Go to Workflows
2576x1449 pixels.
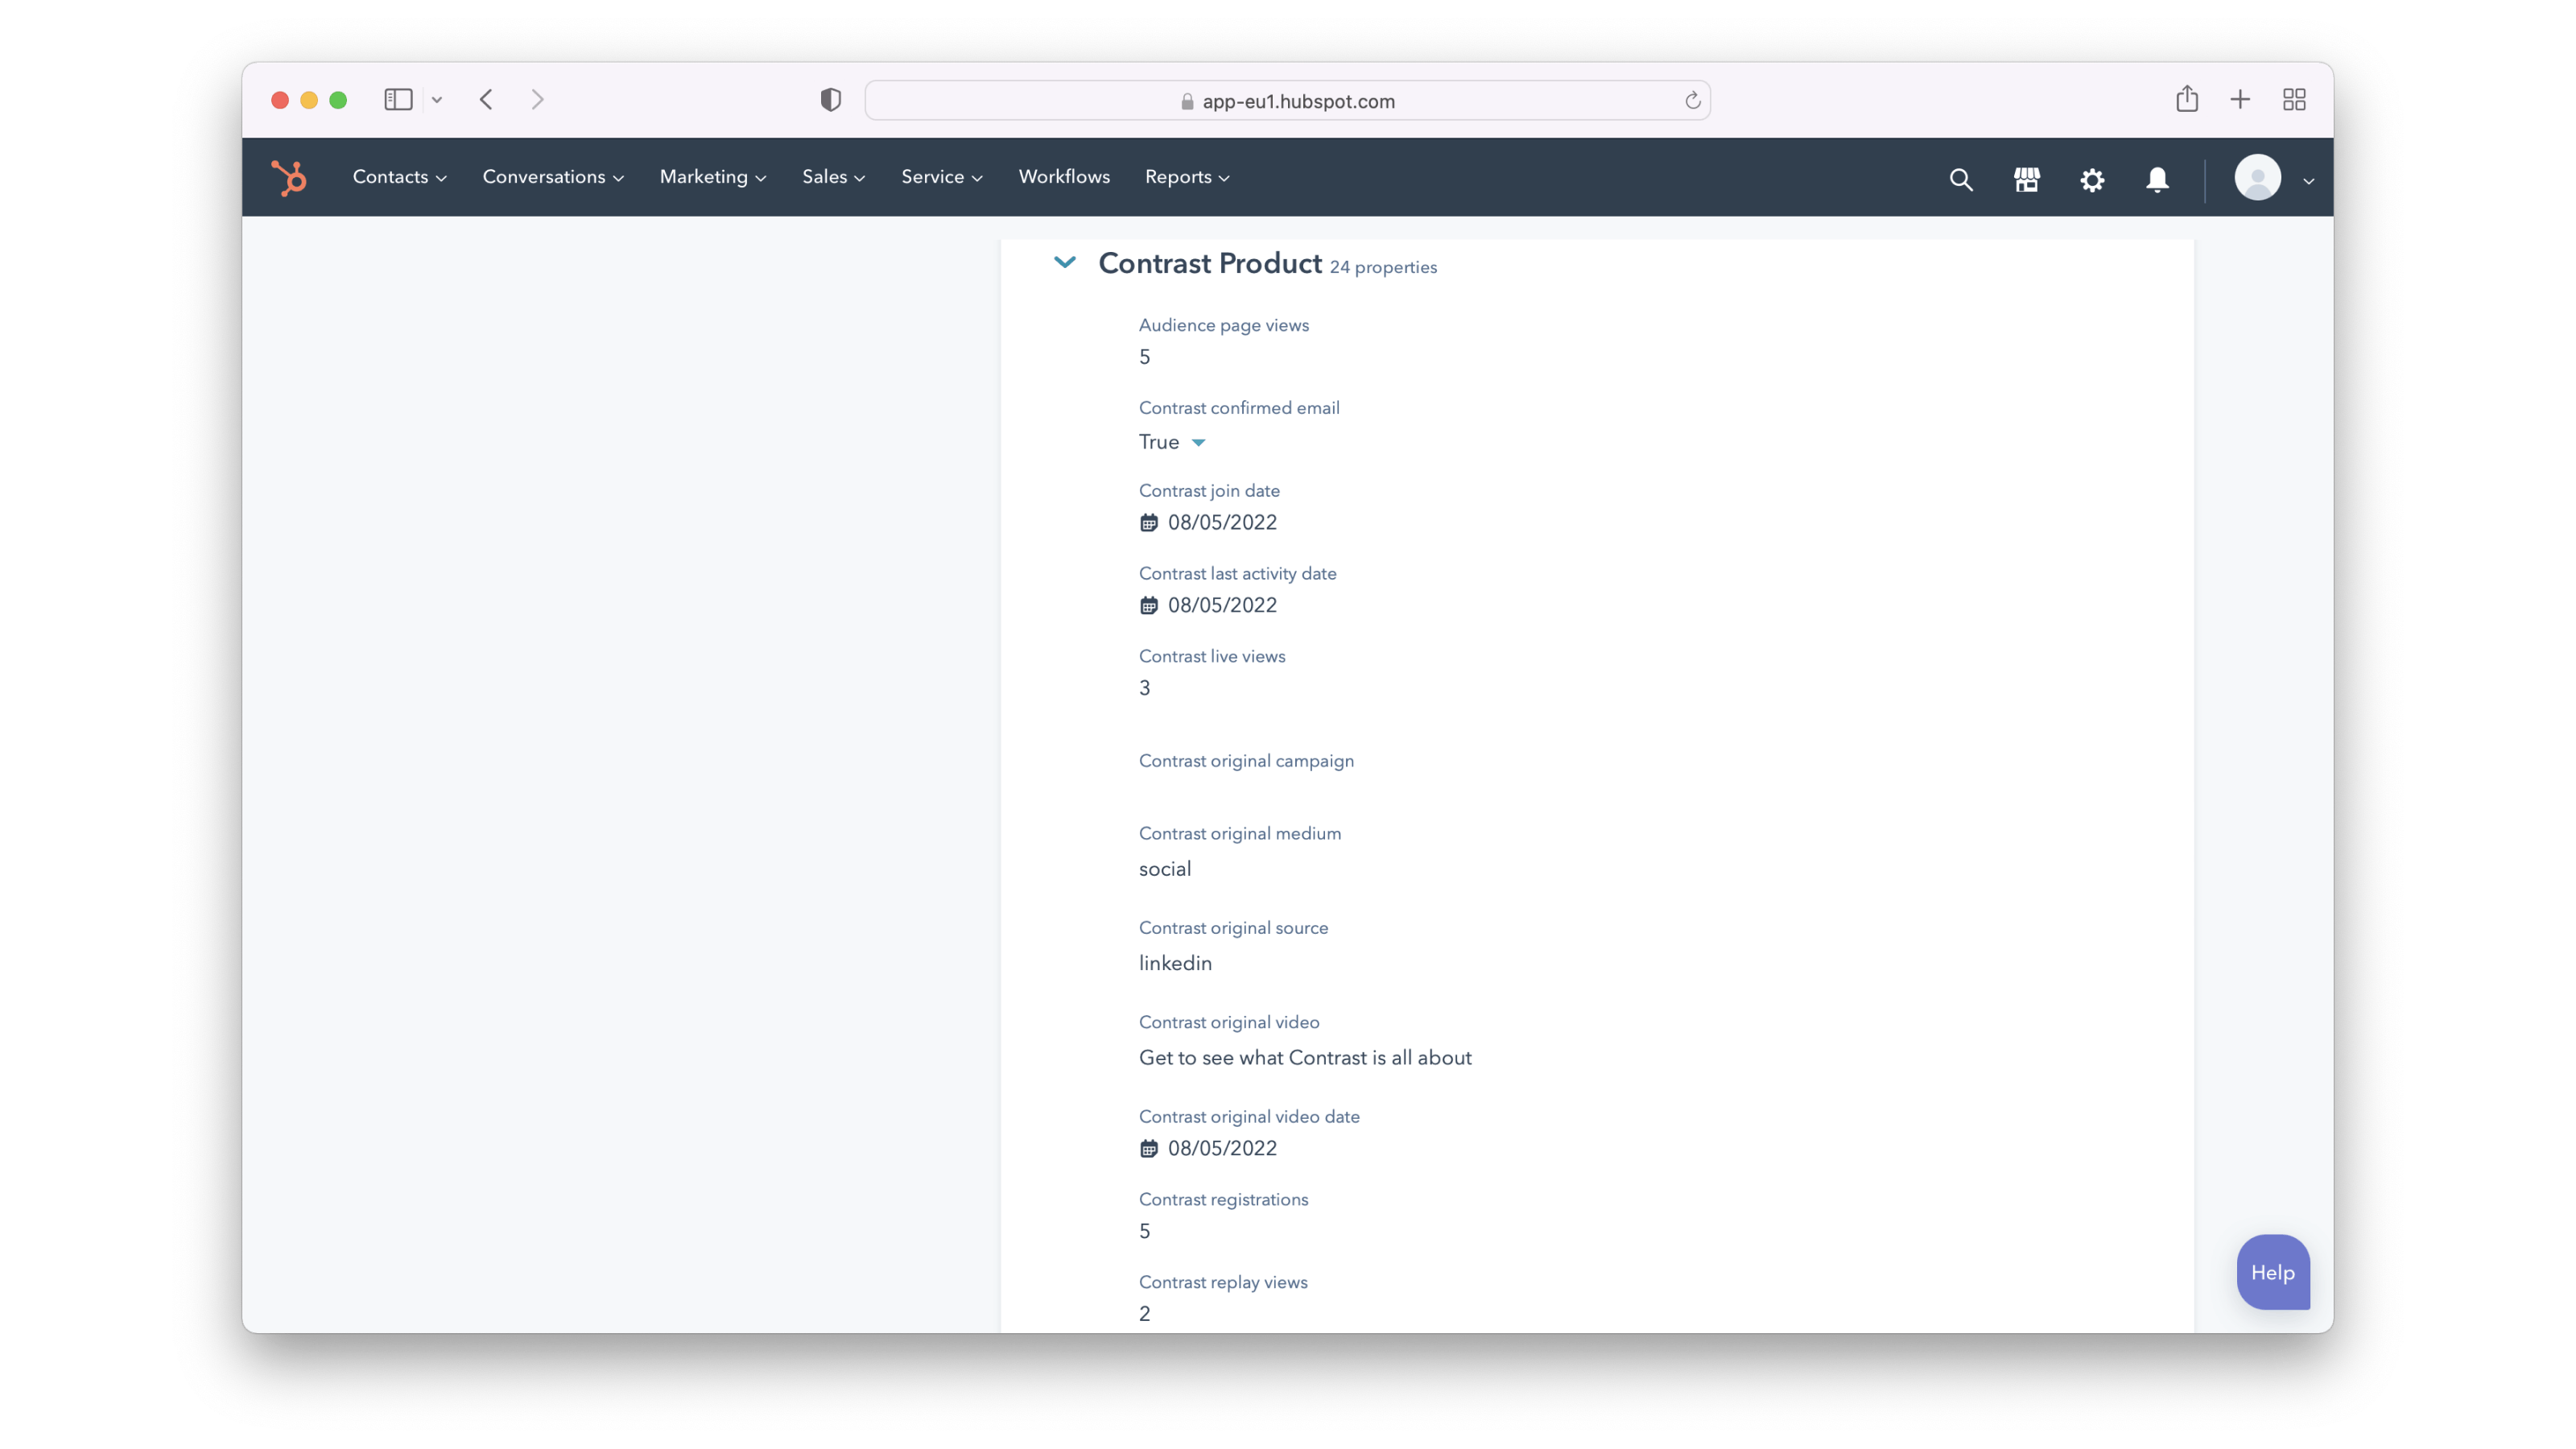[1064, 177]
